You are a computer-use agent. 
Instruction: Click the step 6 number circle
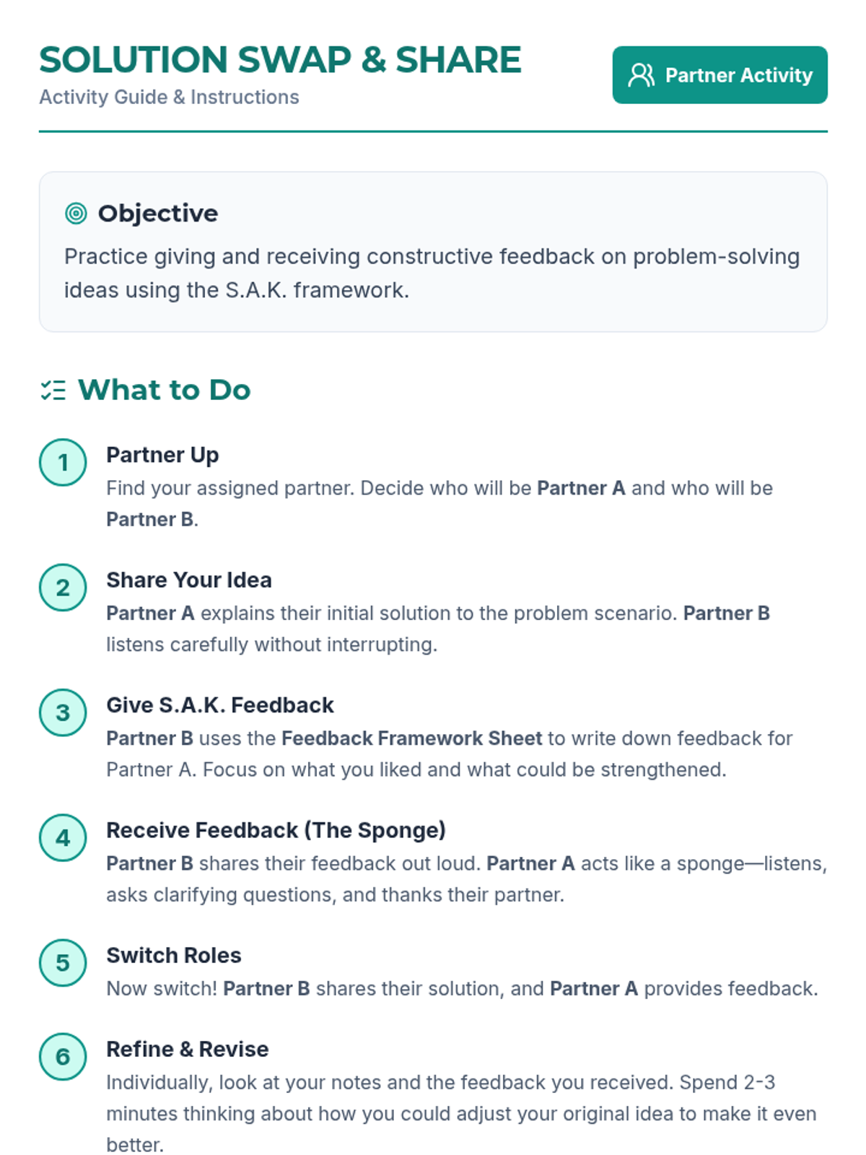click(x=63, y=1056)
